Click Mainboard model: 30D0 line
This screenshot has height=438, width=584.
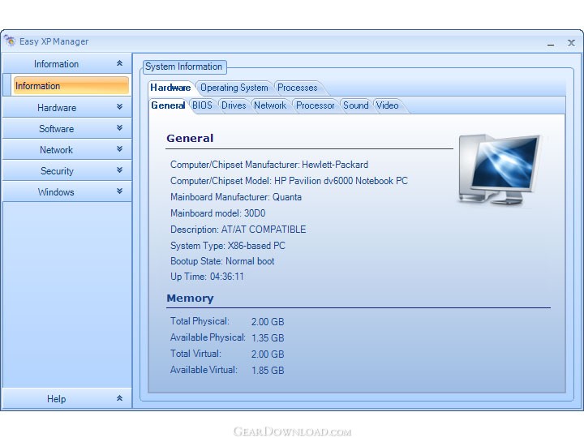(218, 213)
